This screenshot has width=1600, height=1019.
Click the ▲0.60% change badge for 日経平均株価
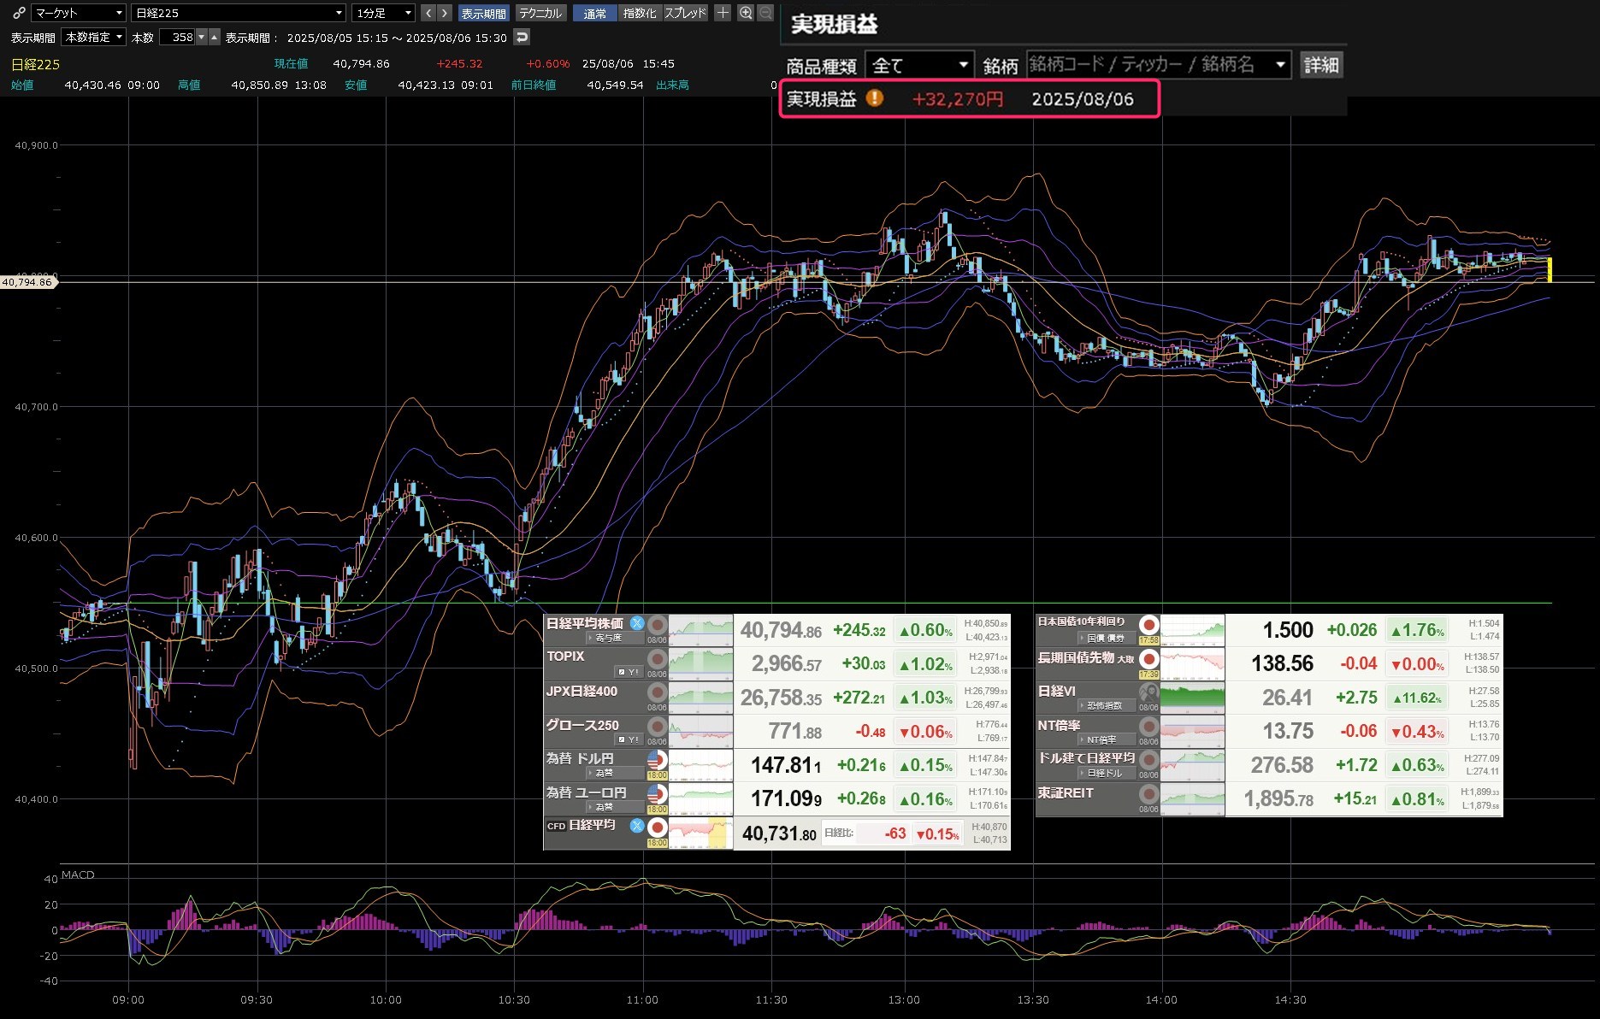coord(924,631)
